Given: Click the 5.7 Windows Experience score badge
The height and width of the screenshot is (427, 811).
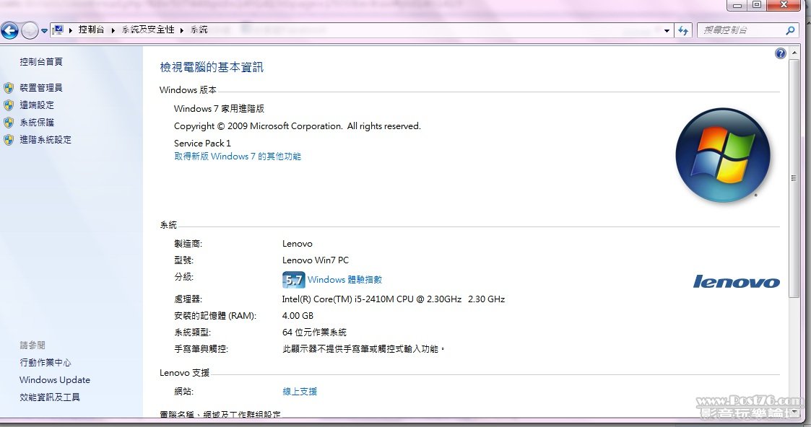Looking at the screenshot, I should coord(293,280).
